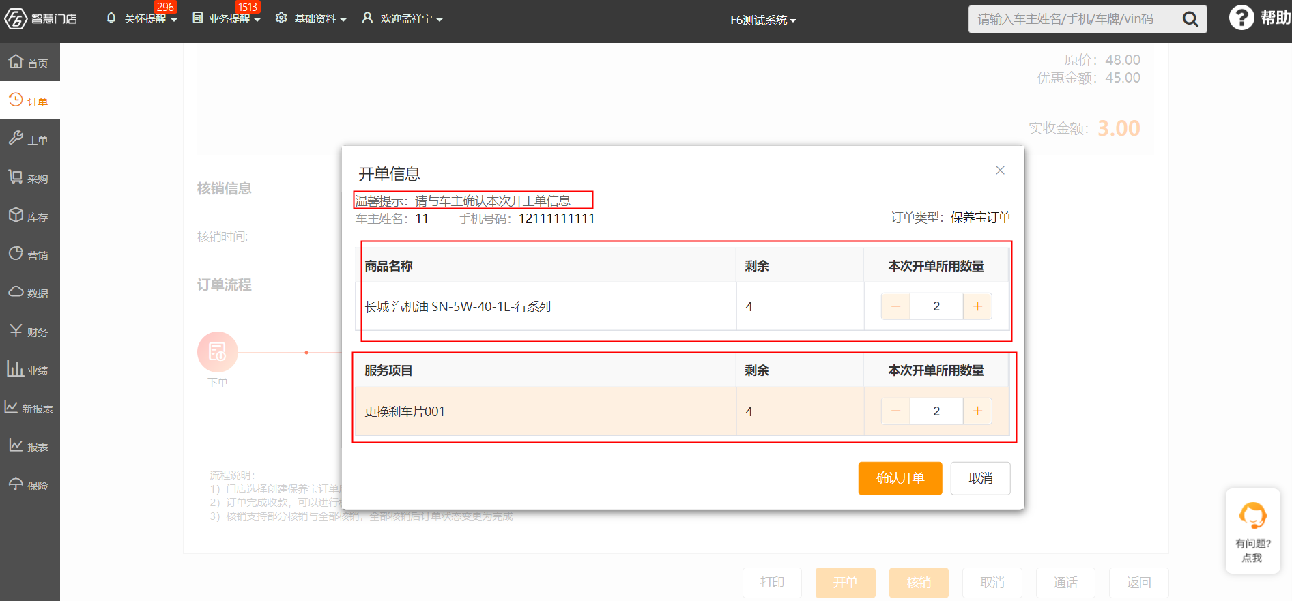
Task: Select the 长城 汽机油 SN-5W-40-1L-行系列 cell
Action: [546, 307]
